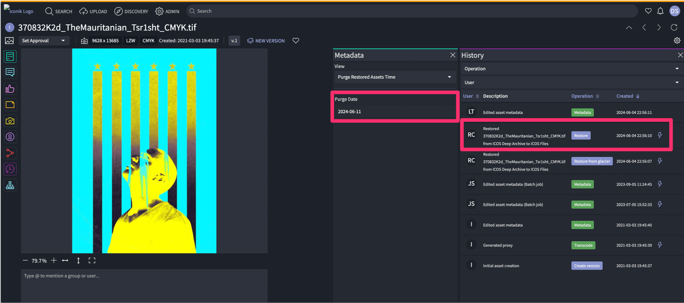Click the top Search input field
This screenshot has height=303, width=684.
pyautogui.click(x=412, y=11)
